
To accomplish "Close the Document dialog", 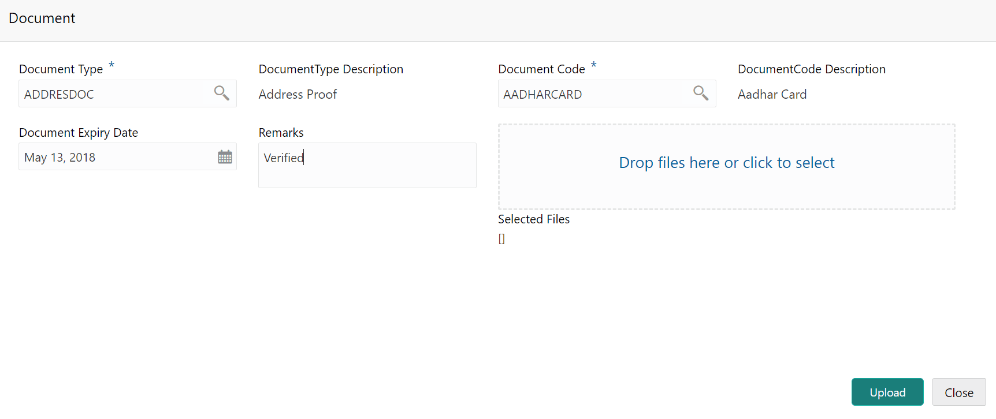I will (x=959, y=392).
